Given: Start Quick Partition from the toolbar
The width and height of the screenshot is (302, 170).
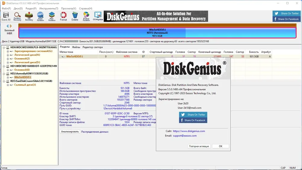Looking at the screenshot, I should (x=40, y=16).
